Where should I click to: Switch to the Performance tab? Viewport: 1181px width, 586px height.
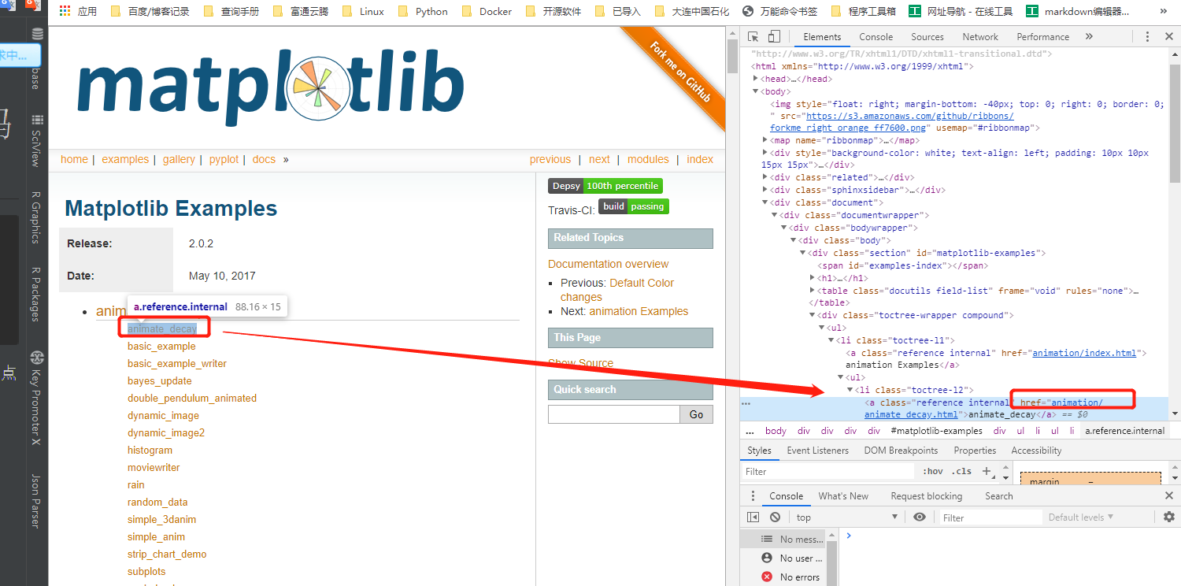tap(1043, 37)
